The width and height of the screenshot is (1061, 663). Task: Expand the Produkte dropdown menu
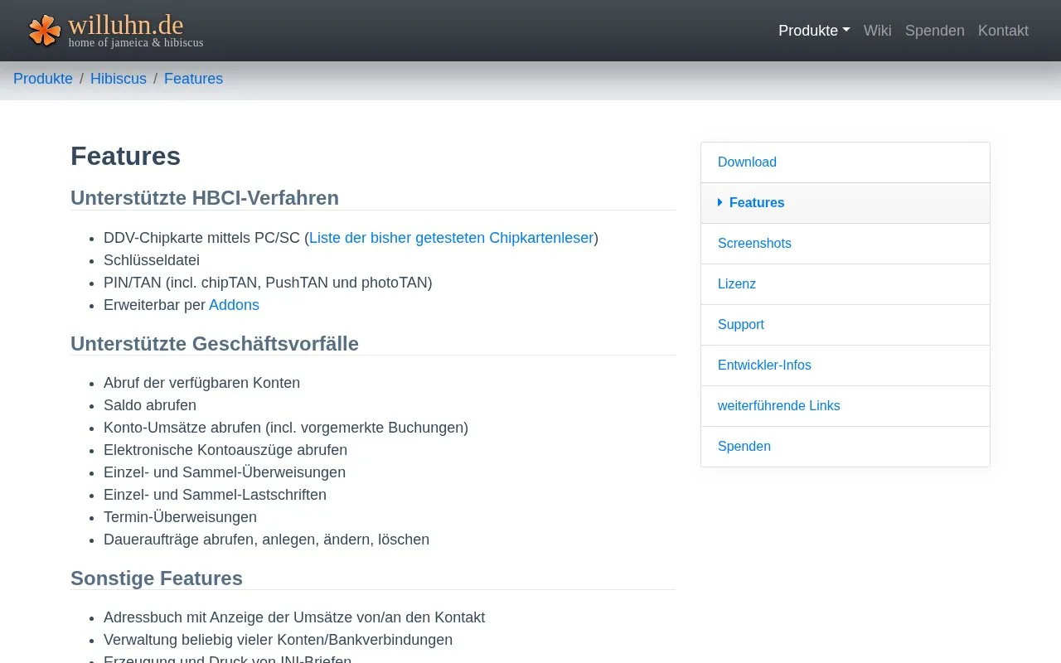tap(814, 31)
